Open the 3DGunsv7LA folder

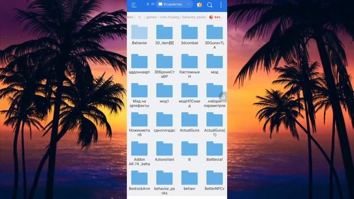pyautogui.click(x=215, y=37)
